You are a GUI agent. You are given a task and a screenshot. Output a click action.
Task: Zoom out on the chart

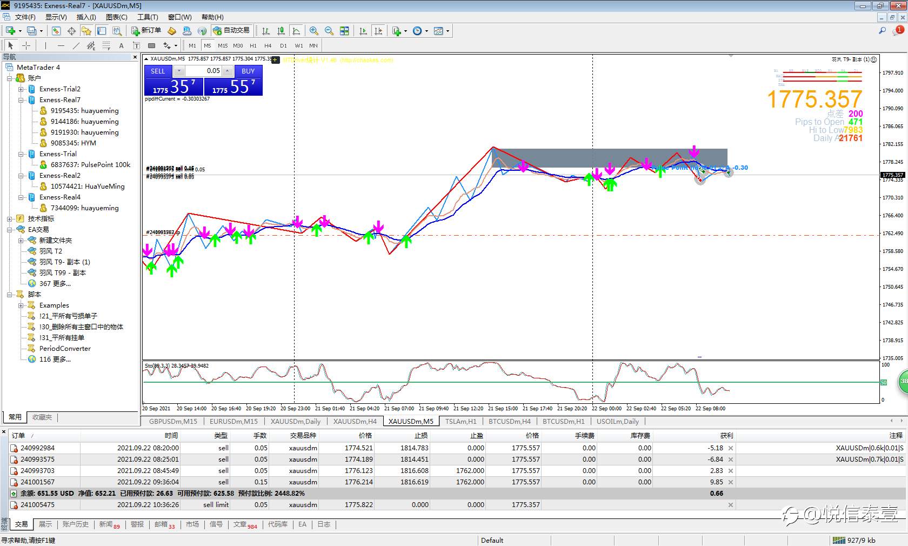pos(329,31)
